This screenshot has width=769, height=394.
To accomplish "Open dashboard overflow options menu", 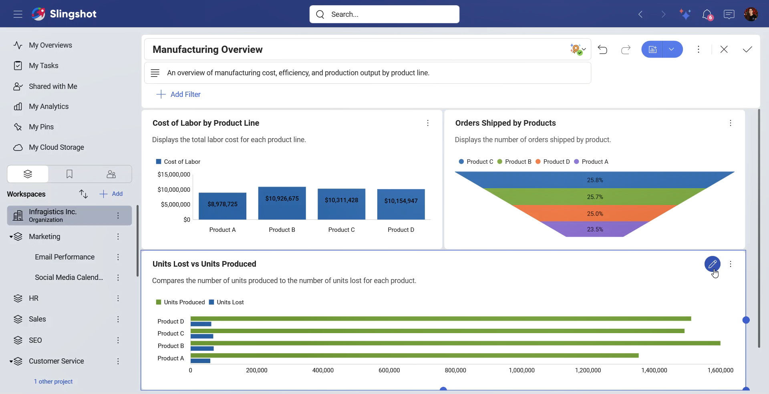I will [699, 49].
